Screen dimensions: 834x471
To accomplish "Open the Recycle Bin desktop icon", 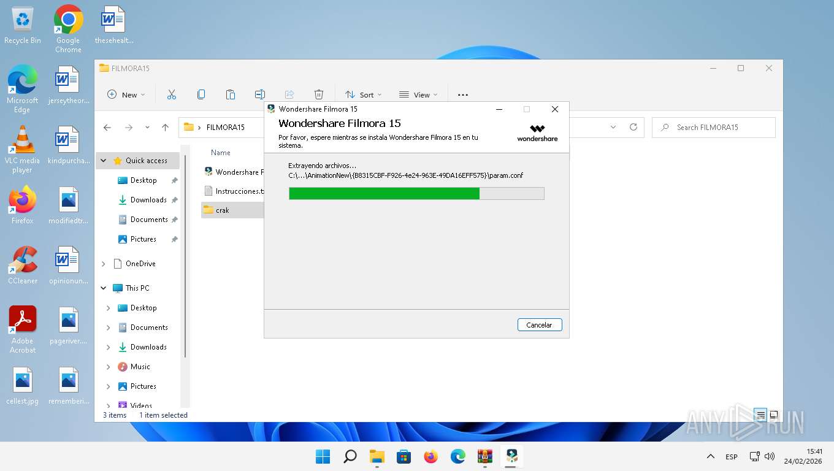I will click(23, 26).
